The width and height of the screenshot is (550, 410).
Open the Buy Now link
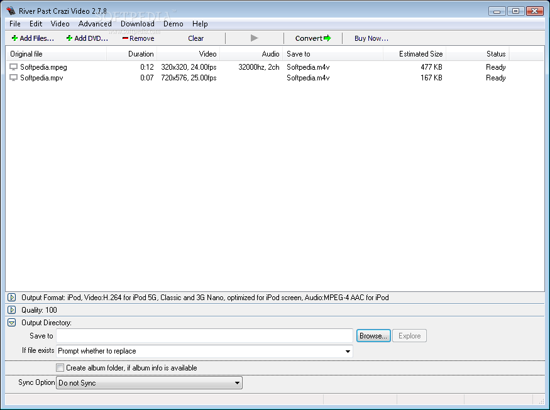(371, 38)
